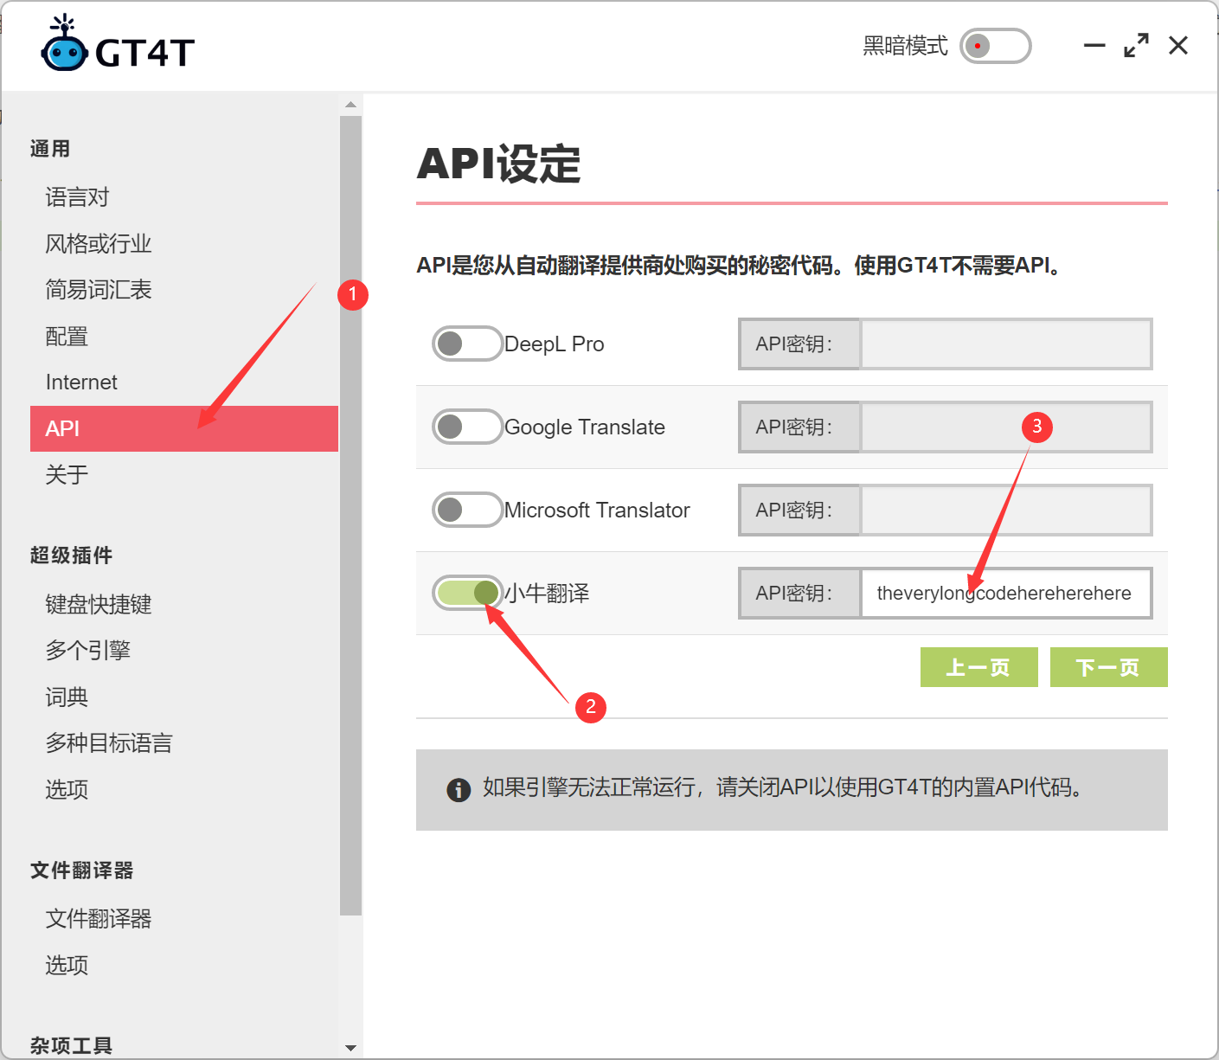Enable the DeepL Pro switch

466,344
